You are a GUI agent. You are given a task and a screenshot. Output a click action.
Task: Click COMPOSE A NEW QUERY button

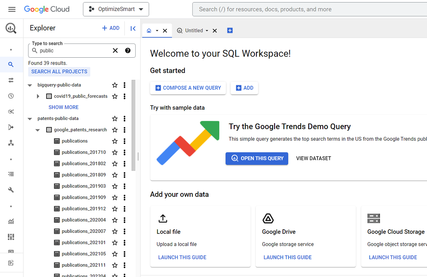tap(188, 88)
